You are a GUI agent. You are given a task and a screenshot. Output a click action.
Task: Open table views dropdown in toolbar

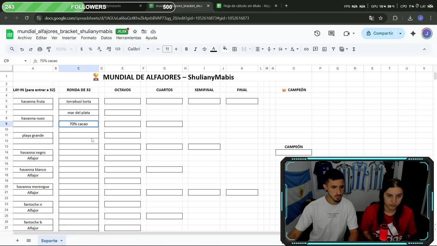coord(343,49)
